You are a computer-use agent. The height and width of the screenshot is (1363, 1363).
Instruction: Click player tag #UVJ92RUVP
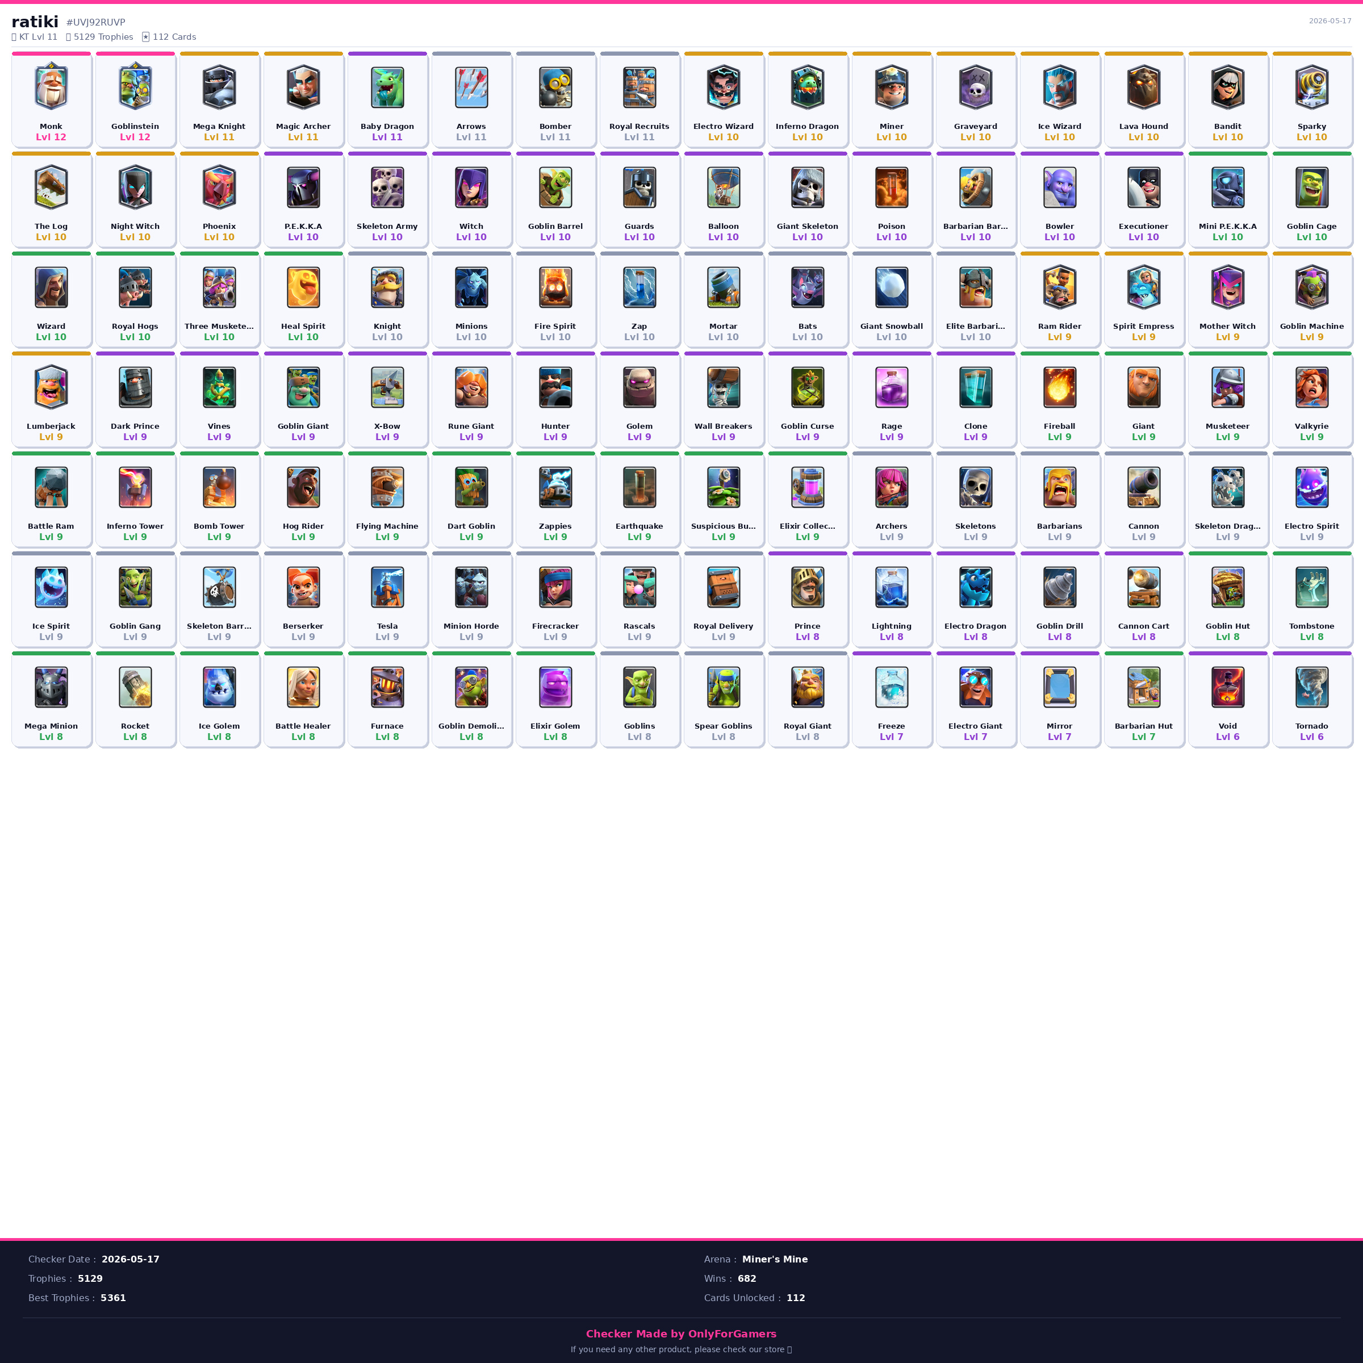pos(96,23)
